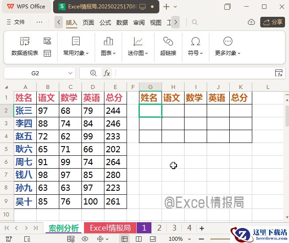Switch to the 视图 ribbon tab
Image resolution: width=289 pixels, height=243 pixels.
coord(156,23)
